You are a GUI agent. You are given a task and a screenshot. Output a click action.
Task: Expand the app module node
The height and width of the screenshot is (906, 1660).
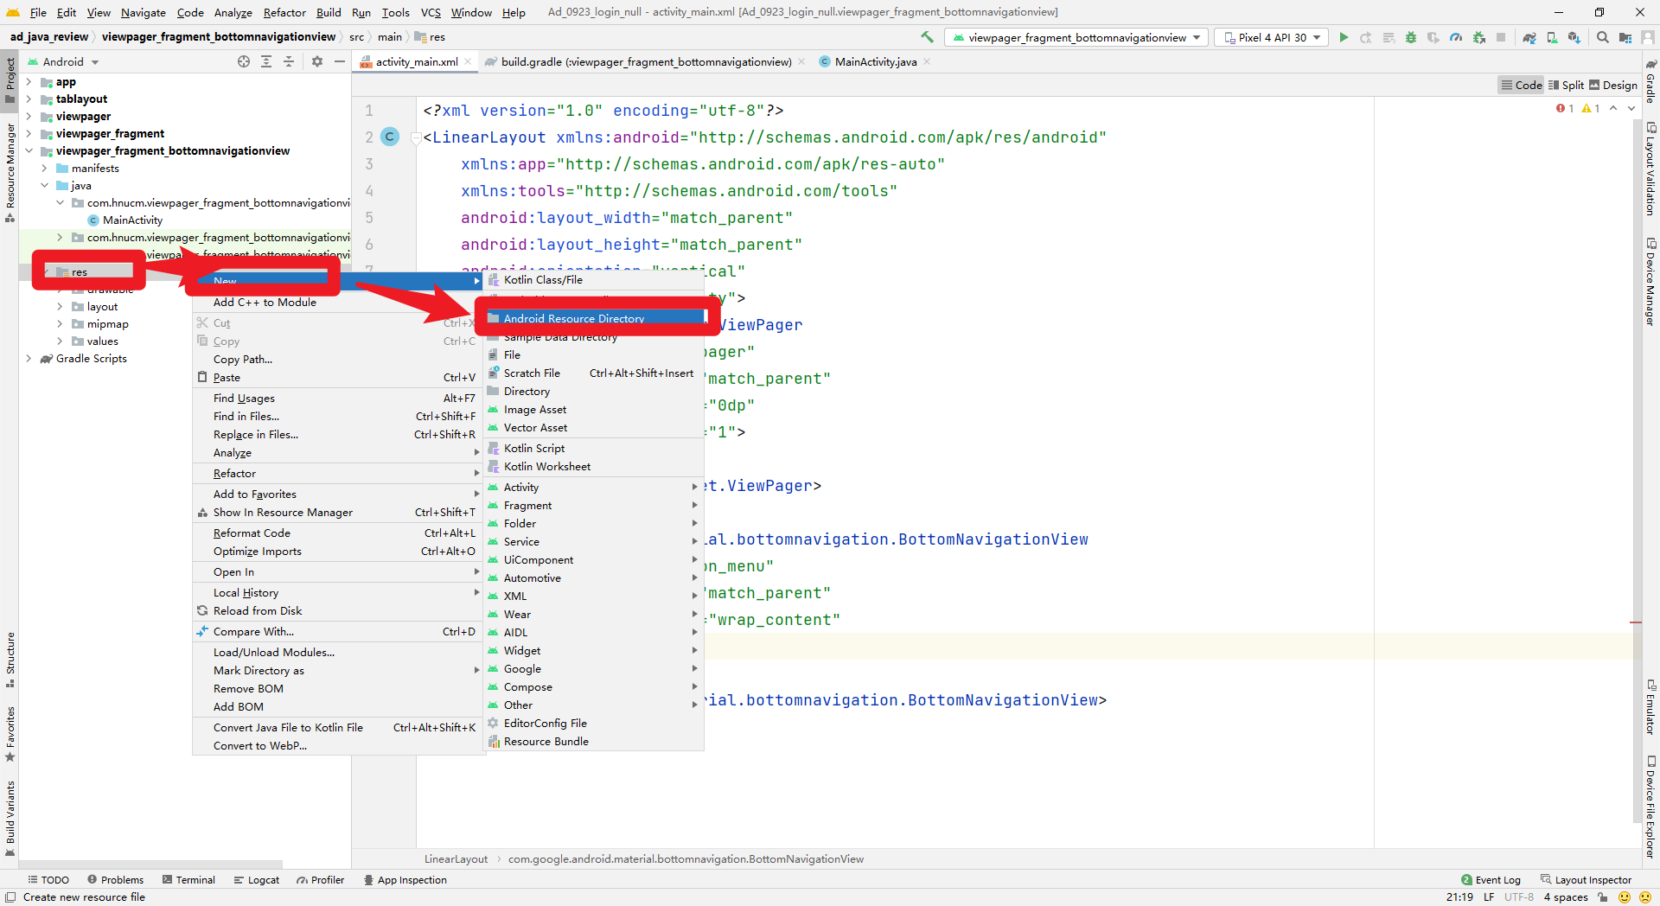(29, 82)
